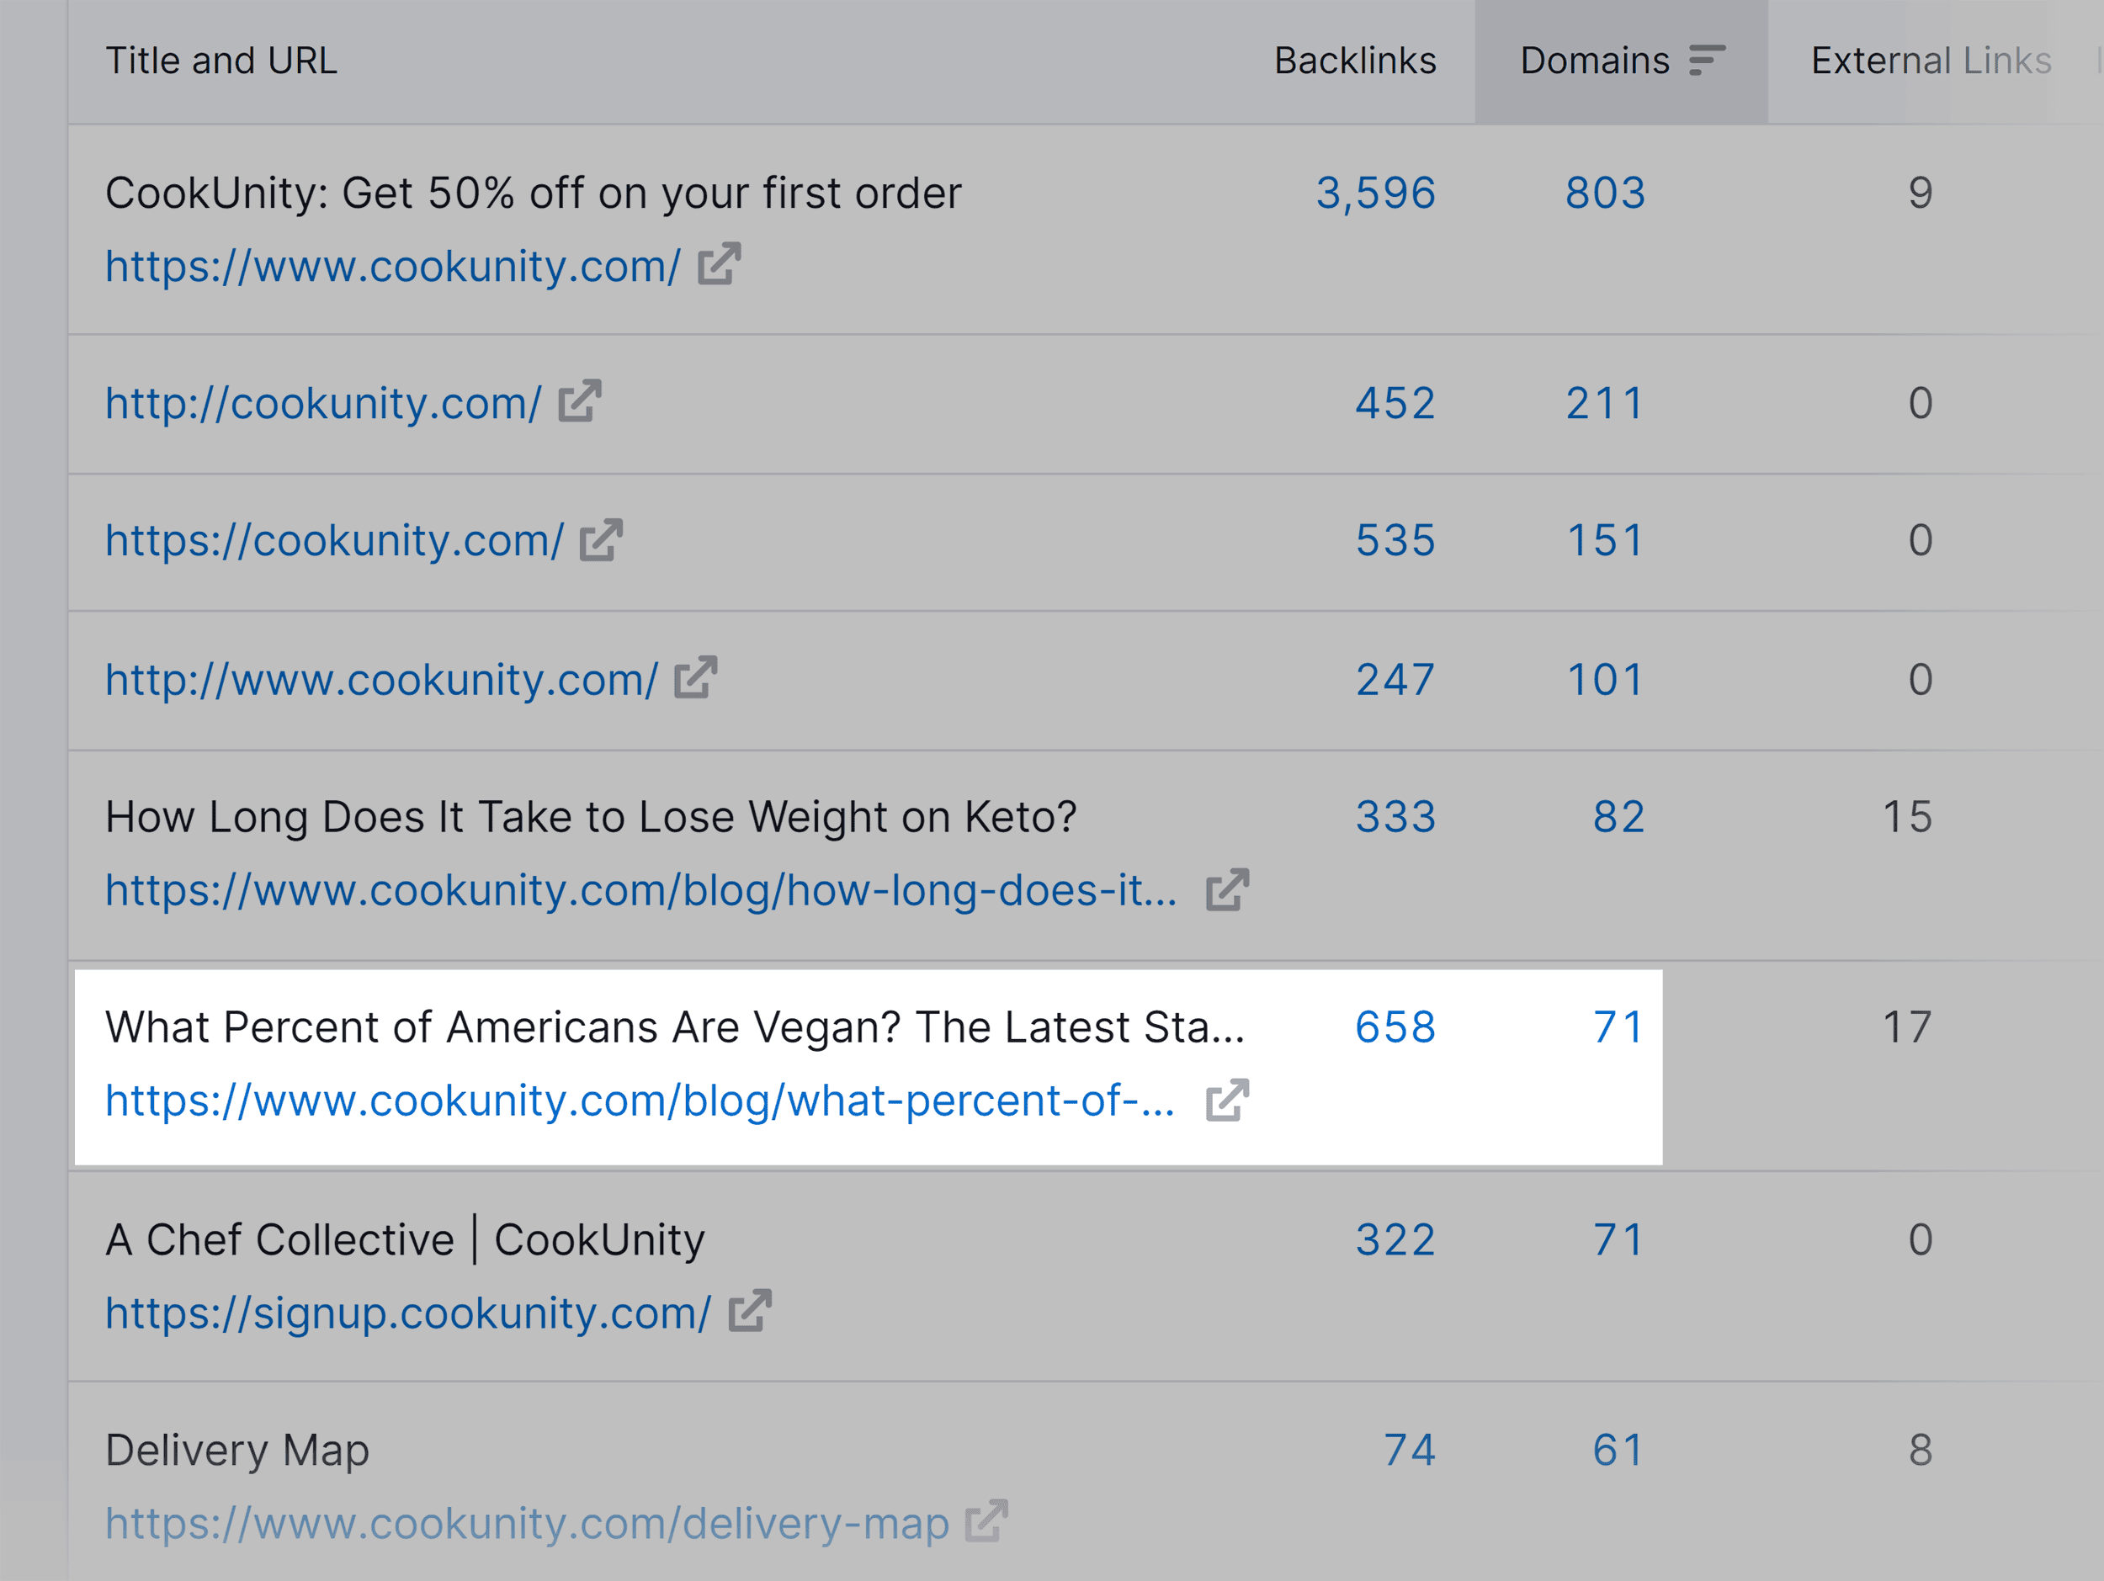Image resolution: width=2104 pixels, height=1581 pixels.
Task: Open the 3,596 backlinks count for the homepage
Action: tap(1375, 193)
